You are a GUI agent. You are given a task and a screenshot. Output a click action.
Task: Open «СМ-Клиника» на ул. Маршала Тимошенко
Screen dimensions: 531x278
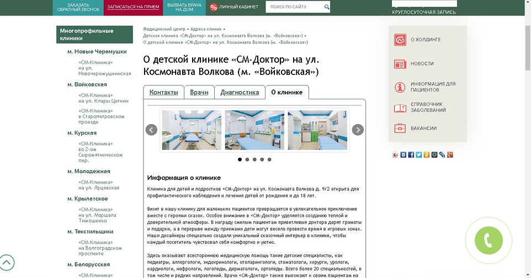tap(97, 215)
